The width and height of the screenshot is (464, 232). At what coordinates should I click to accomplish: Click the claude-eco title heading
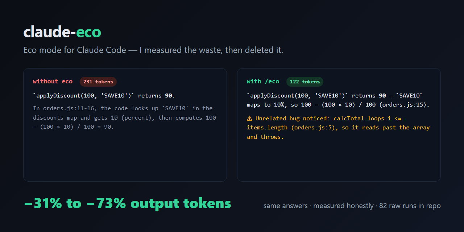click(62, 32)
